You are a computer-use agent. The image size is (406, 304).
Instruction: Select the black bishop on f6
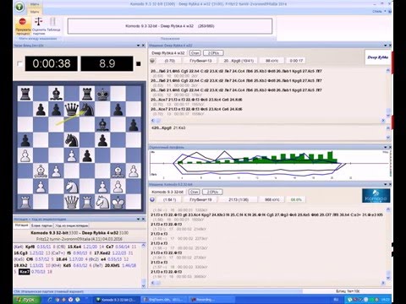[102, 124]
